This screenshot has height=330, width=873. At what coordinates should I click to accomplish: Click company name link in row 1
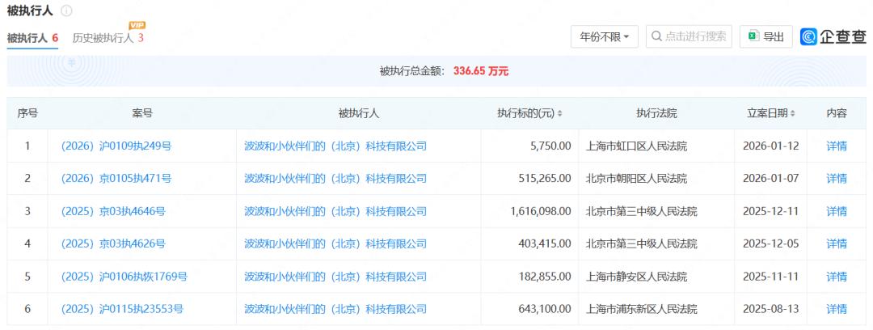(x=335, y=146)
